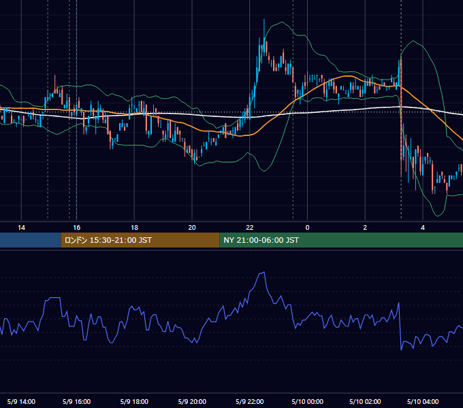Click the '18' hour label on the chart axis

[134, 228]
